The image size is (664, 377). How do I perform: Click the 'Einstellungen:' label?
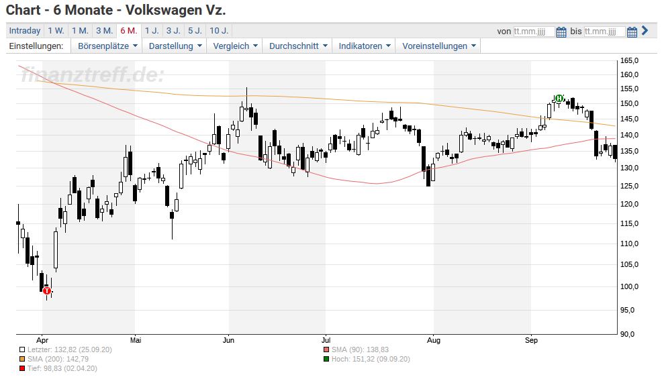coord(36,46)
